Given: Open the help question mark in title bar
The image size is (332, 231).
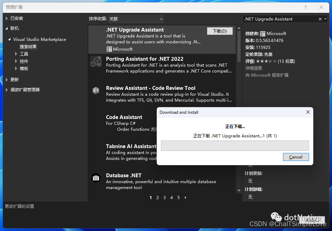Looking at the screenshot, I should pos(305,7).
